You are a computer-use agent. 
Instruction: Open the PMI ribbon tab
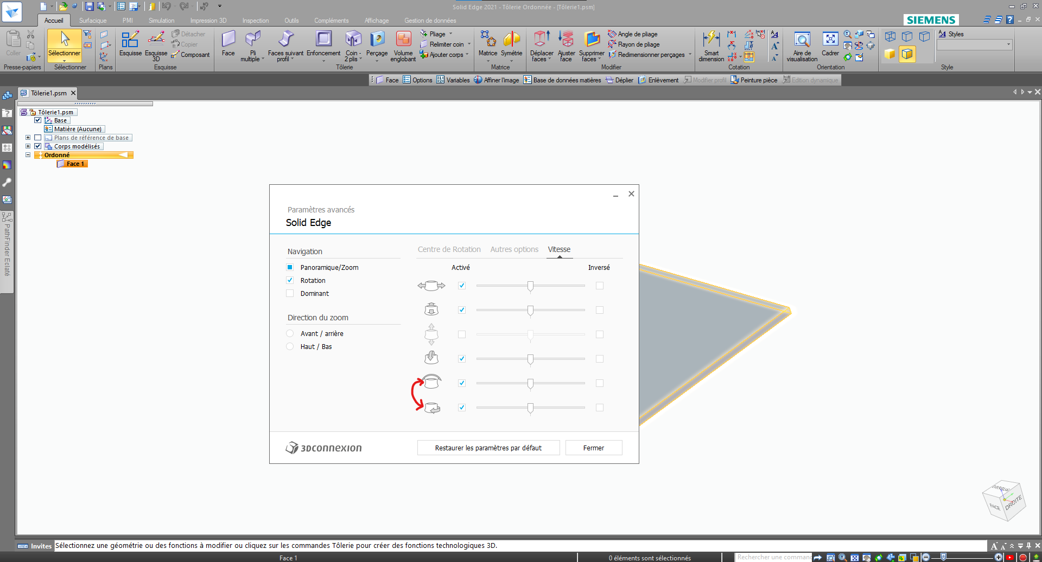click(x=128, y=21)
